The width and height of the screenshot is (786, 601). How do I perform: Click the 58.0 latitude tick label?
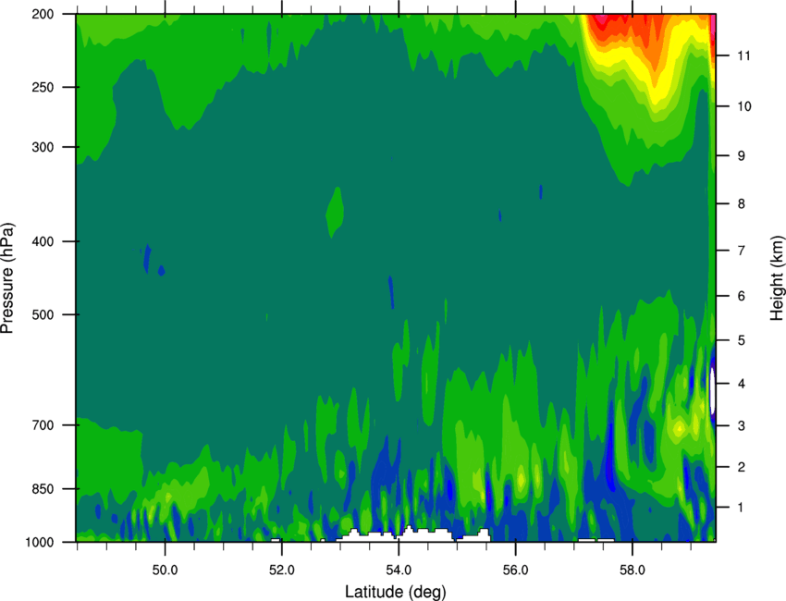point(632,570)
